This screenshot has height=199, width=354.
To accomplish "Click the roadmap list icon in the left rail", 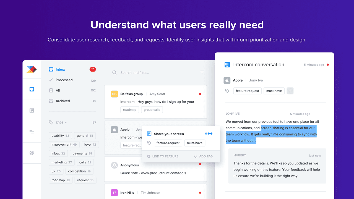I will pos(32,132).
